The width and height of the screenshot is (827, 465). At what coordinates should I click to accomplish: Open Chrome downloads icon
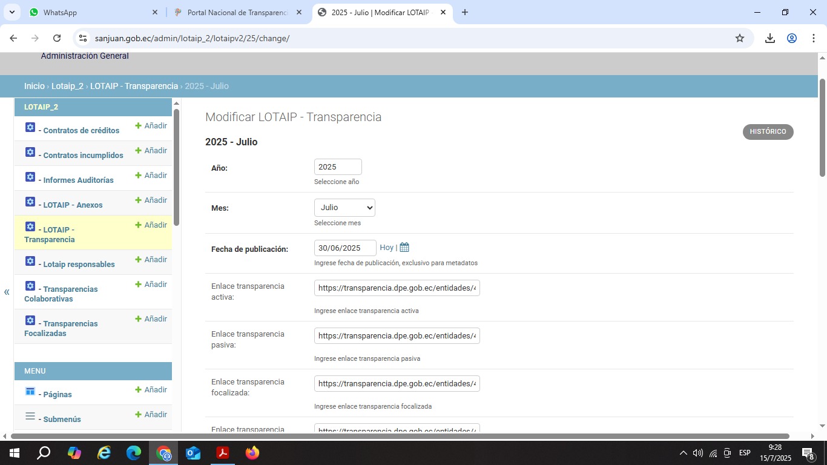pos(770,38)
